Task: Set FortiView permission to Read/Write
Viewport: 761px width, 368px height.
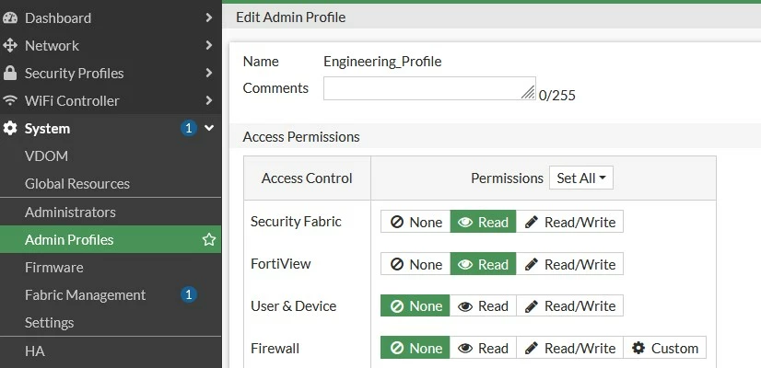Action: click(569, 264)
